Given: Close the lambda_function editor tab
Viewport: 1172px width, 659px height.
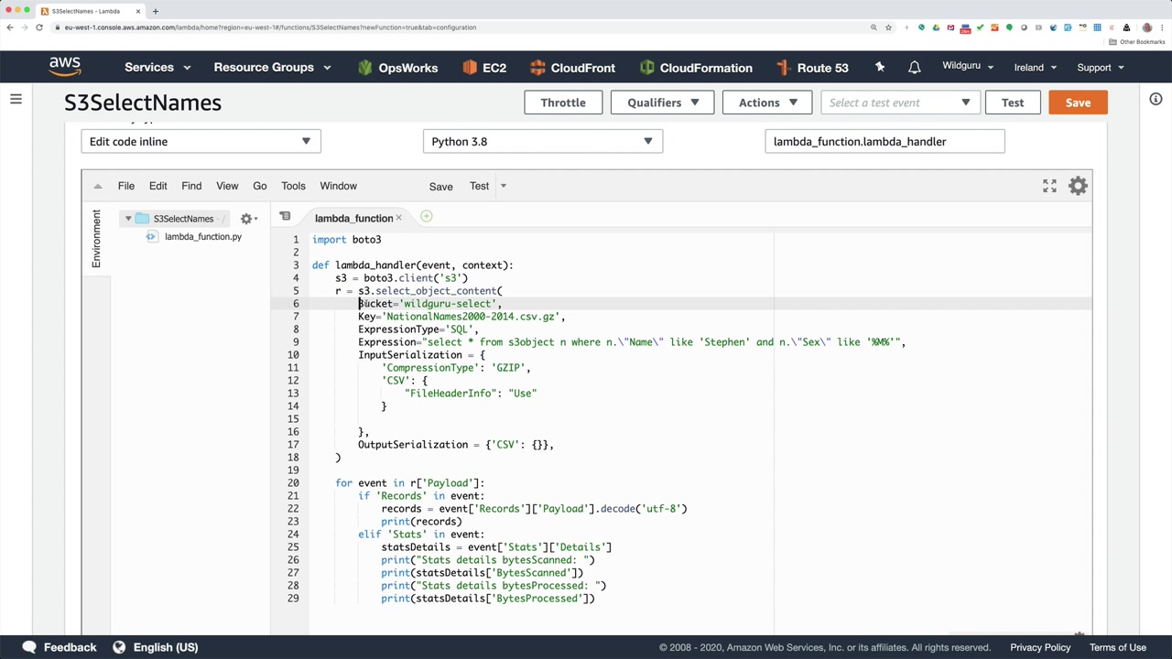Looking at the screenshot, I should tap(398, 218).
